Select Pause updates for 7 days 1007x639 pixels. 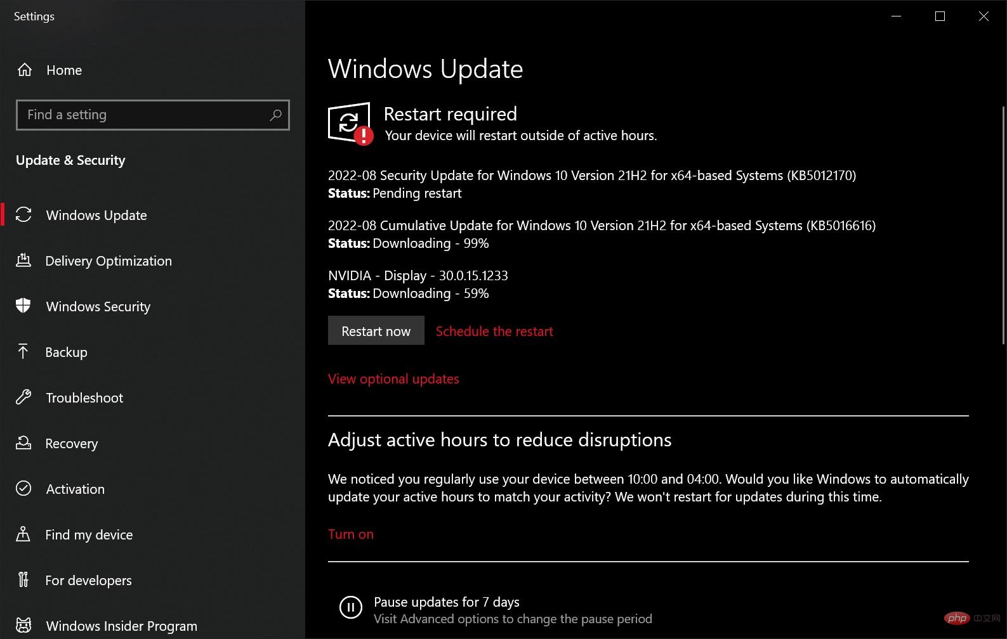pyautogui.click(x=447, y=602)
